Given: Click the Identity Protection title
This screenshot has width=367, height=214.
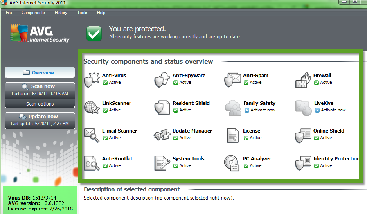Looking at the screenshot, I should (x=336, y=158).
